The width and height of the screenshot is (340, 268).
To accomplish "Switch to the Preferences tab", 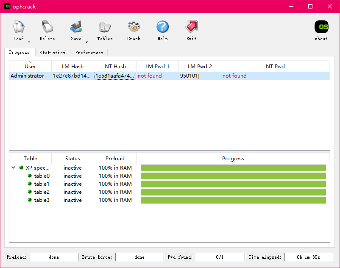I will pos(89,53).
